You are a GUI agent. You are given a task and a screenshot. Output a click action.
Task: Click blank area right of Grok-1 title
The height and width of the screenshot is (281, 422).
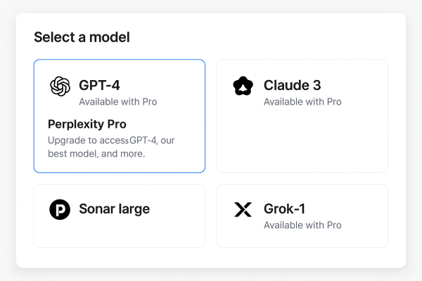coord(352,209)
